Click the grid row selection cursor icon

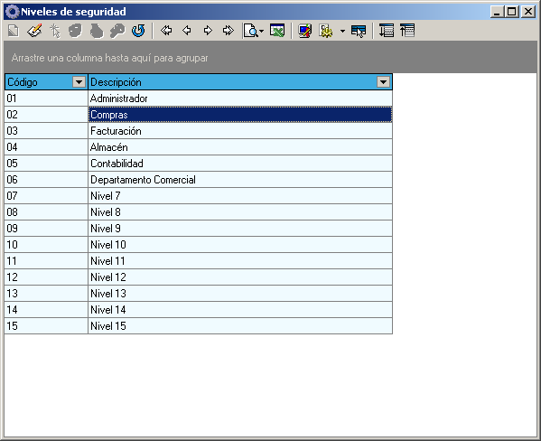click(359, 31)
